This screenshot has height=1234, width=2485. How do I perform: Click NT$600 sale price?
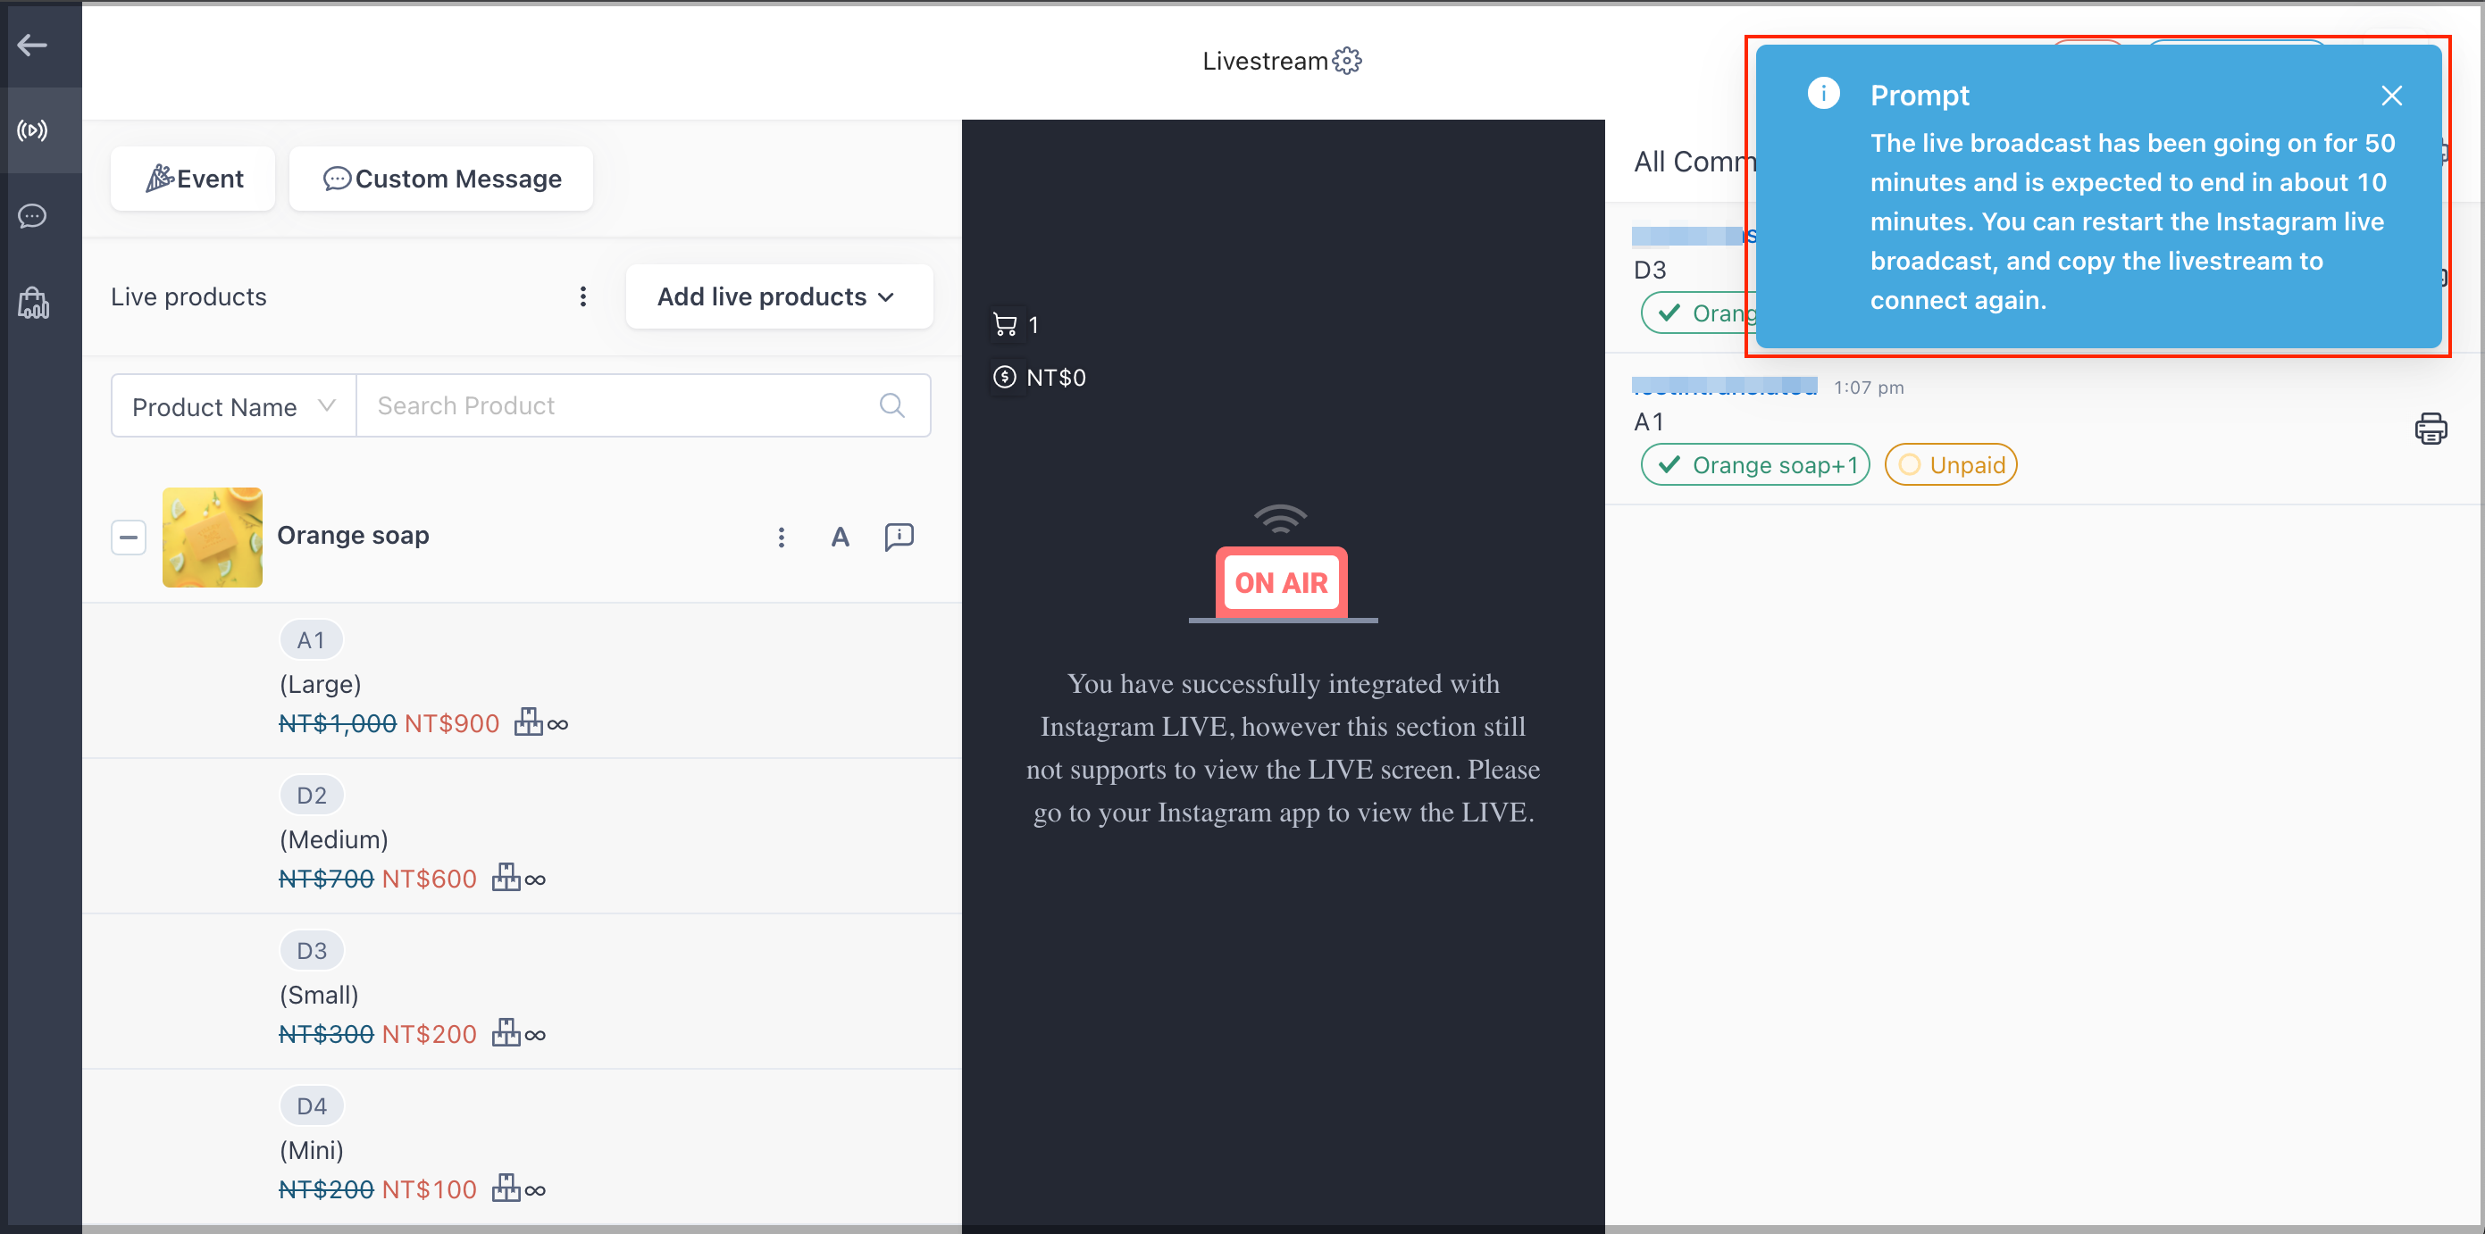(x=430, y=880)
